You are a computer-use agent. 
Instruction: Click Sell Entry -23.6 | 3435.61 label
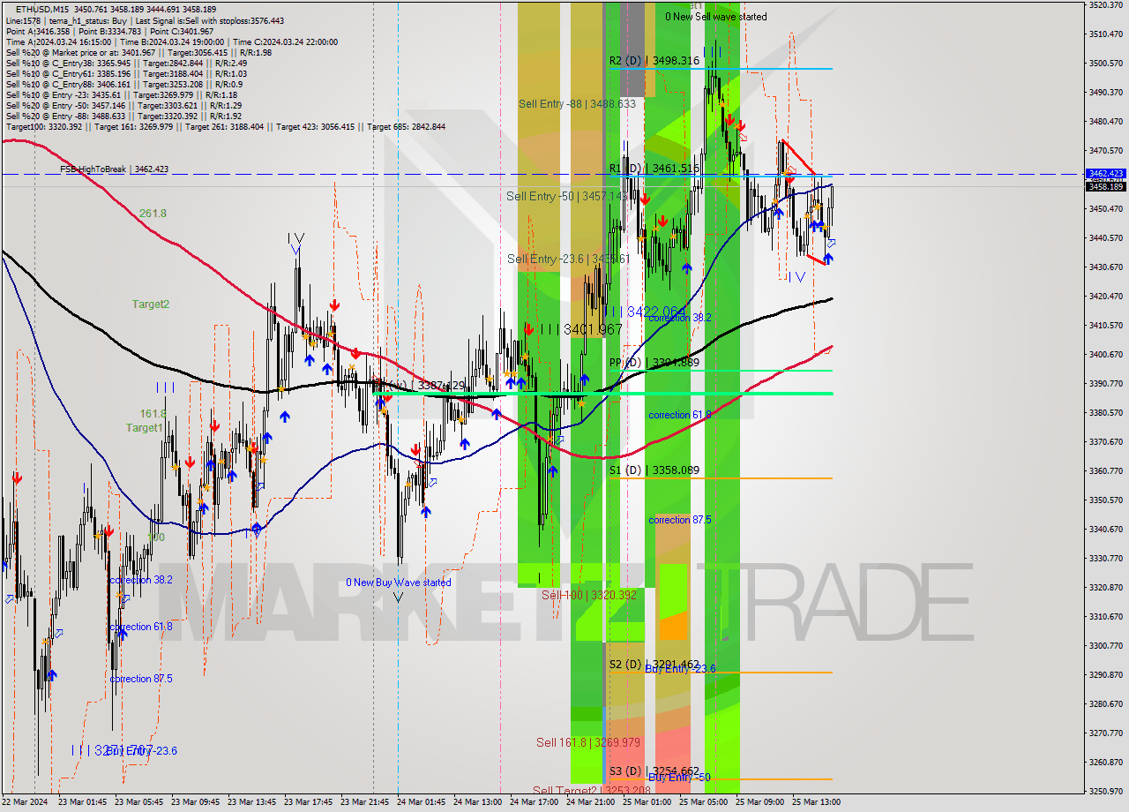pos(568,259)
